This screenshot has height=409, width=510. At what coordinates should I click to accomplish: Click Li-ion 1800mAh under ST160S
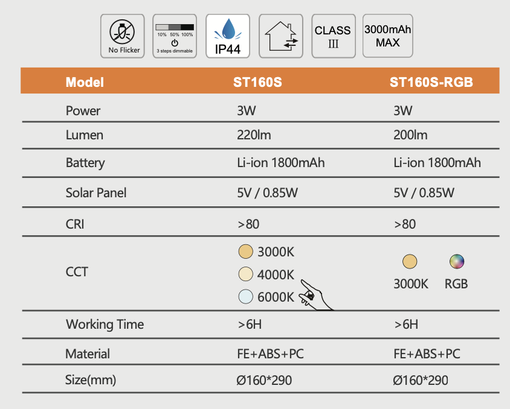pos(281,163)
